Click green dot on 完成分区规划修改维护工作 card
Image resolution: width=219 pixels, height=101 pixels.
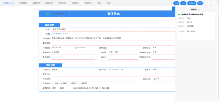click(179, 14)
